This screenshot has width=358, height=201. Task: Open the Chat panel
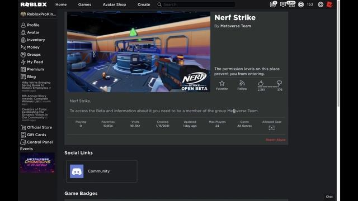[x=329, y=197]
